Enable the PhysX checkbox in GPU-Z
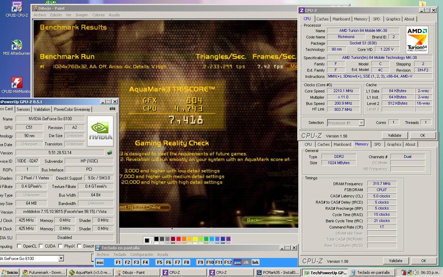Image resolution: width=443 pixels, height=277 pixels. tap(60, 246)
